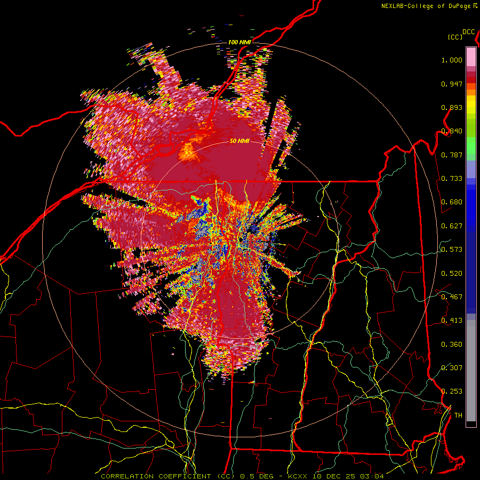The height and width of the screenshot is (480, 480).
Task: Click the 50 NMI range ring label
Action: point(239,141)
